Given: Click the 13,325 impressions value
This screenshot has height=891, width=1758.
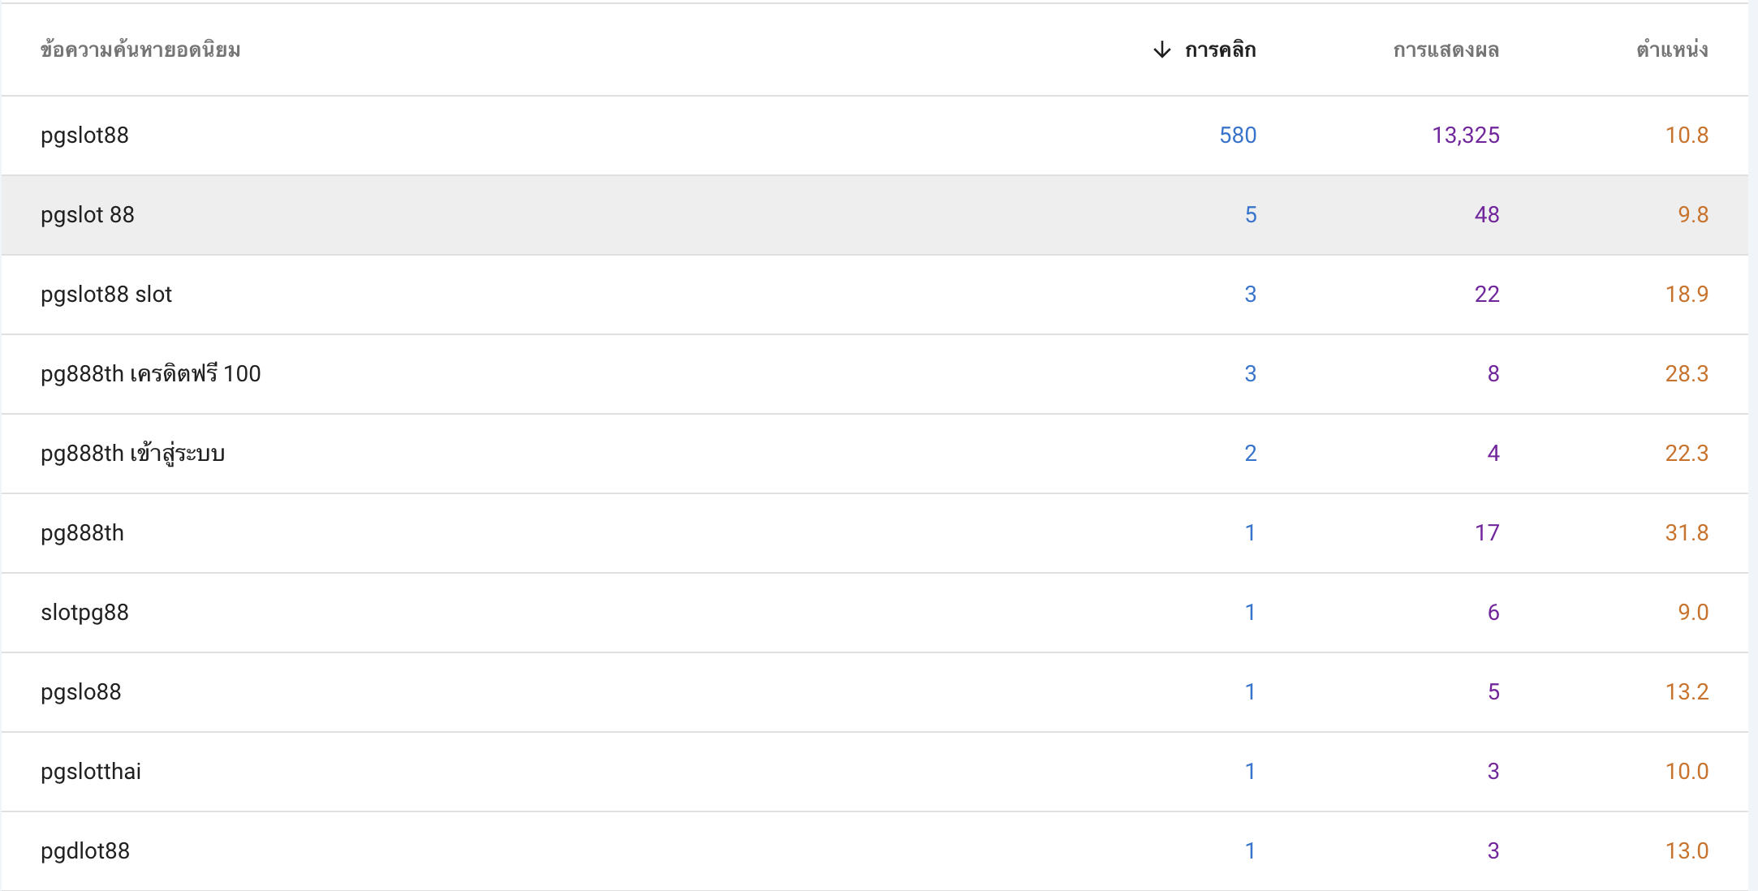Looking at the screenshot, I should point(1466,136).
